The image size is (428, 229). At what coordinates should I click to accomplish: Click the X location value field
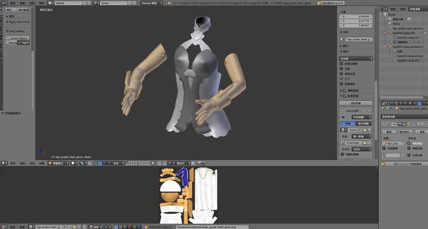coord(356,16)
